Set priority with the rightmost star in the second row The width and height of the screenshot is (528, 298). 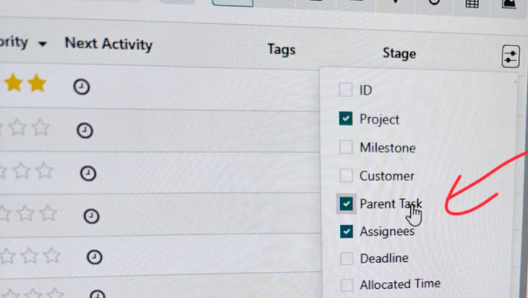point(41,127)
